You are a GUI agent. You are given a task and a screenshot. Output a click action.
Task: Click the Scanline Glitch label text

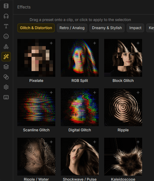click(36, 130)
